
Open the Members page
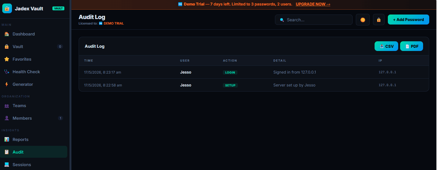click(x=34, y=118)
